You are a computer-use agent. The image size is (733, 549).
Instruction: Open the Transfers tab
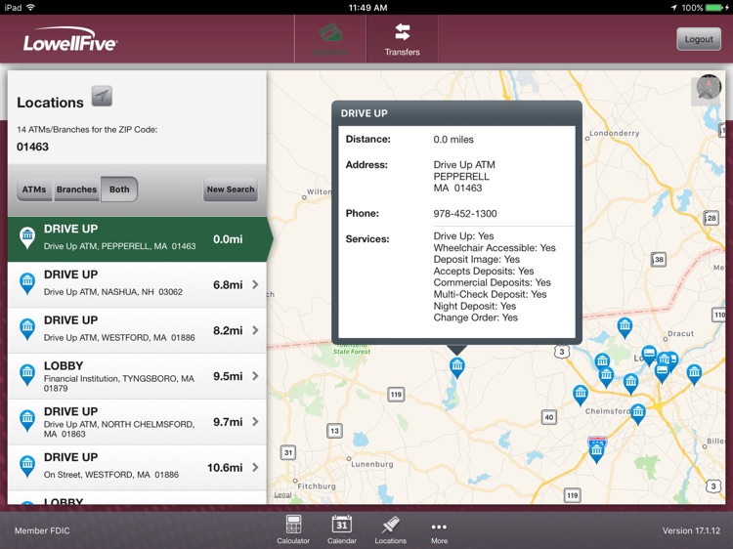point(402,39)
